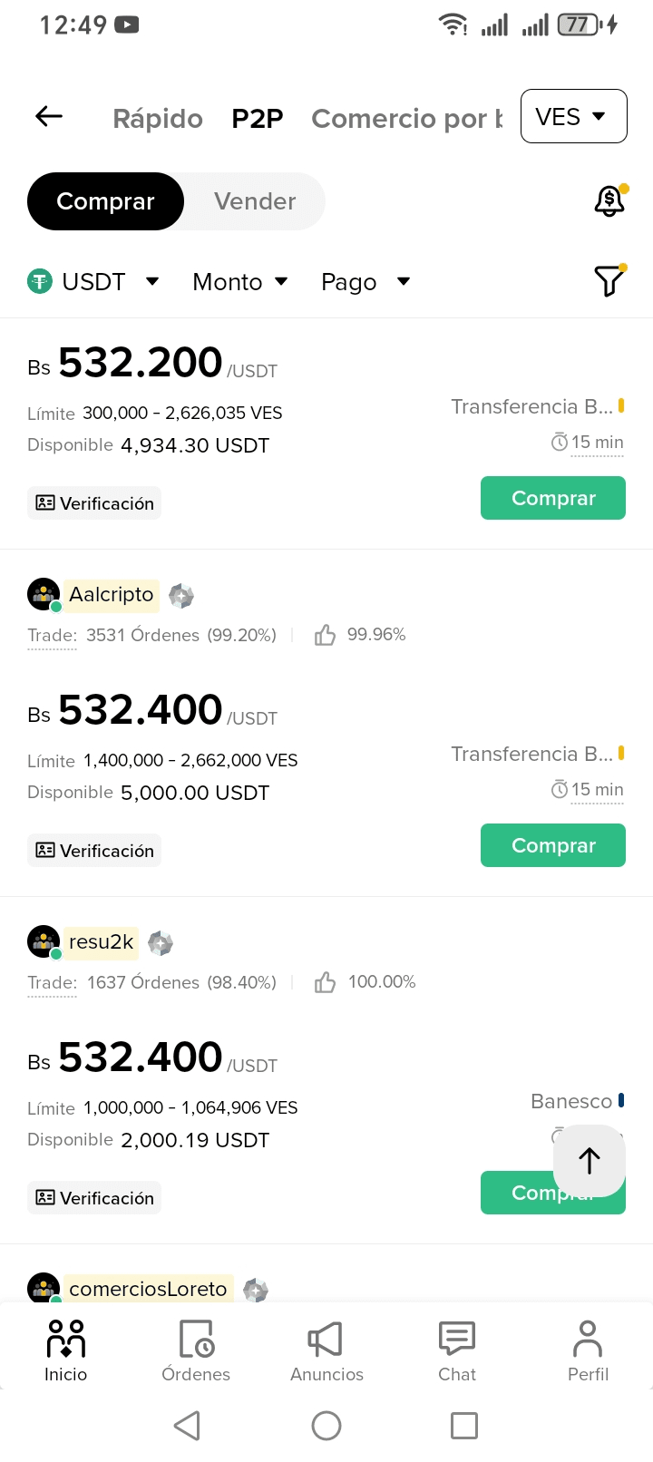Switch to the Rápido tab
The image size is (653, 1462).
pos(158,119)
